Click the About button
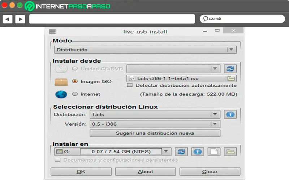The width and height of the screenshot is (289, 180). pyautogui.click(x=146, y=172)
